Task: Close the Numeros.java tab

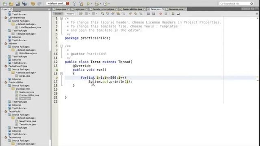Action: pyautogui.click(x=185, y=9)
